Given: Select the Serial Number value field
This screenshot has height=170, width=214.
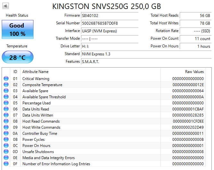Looking at the screenshot, I should tap(110, 23).
